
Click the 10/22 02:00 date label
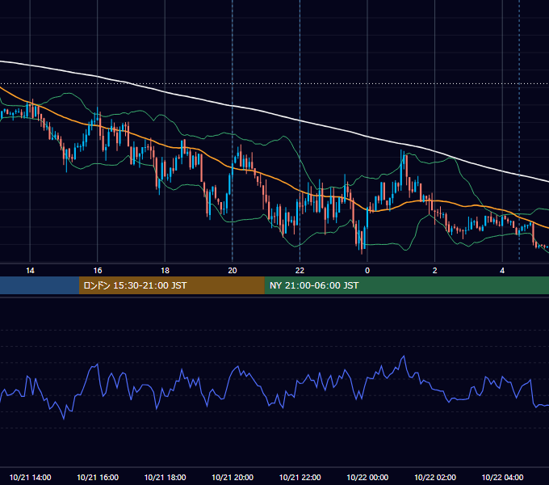pos(435,477)
